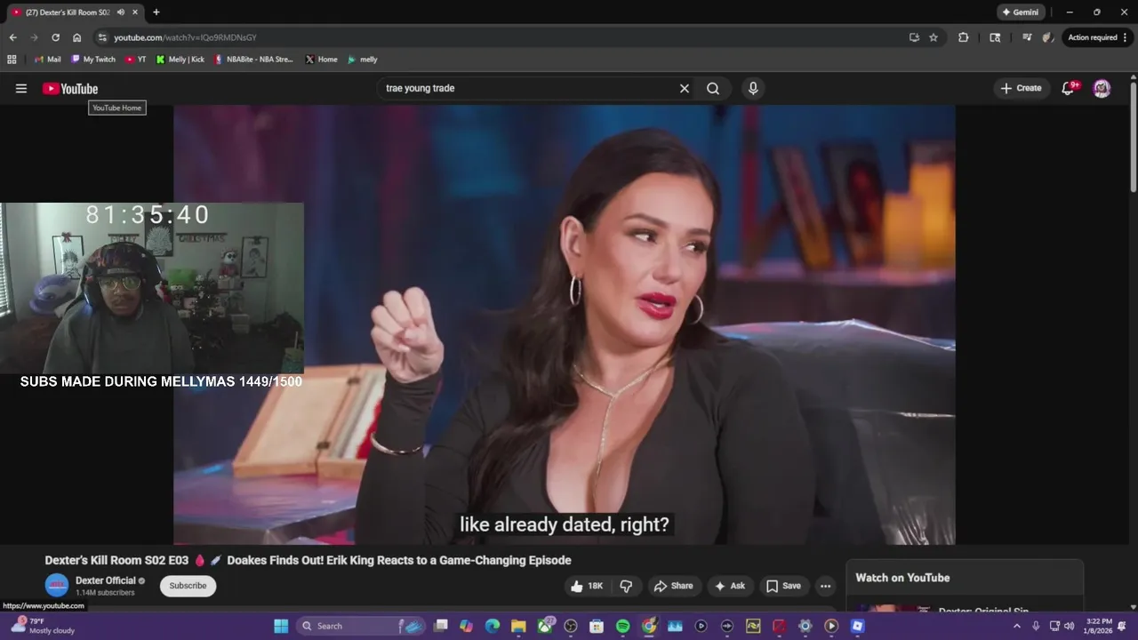Open Action required Chrome menu

tap(1098, 37)
